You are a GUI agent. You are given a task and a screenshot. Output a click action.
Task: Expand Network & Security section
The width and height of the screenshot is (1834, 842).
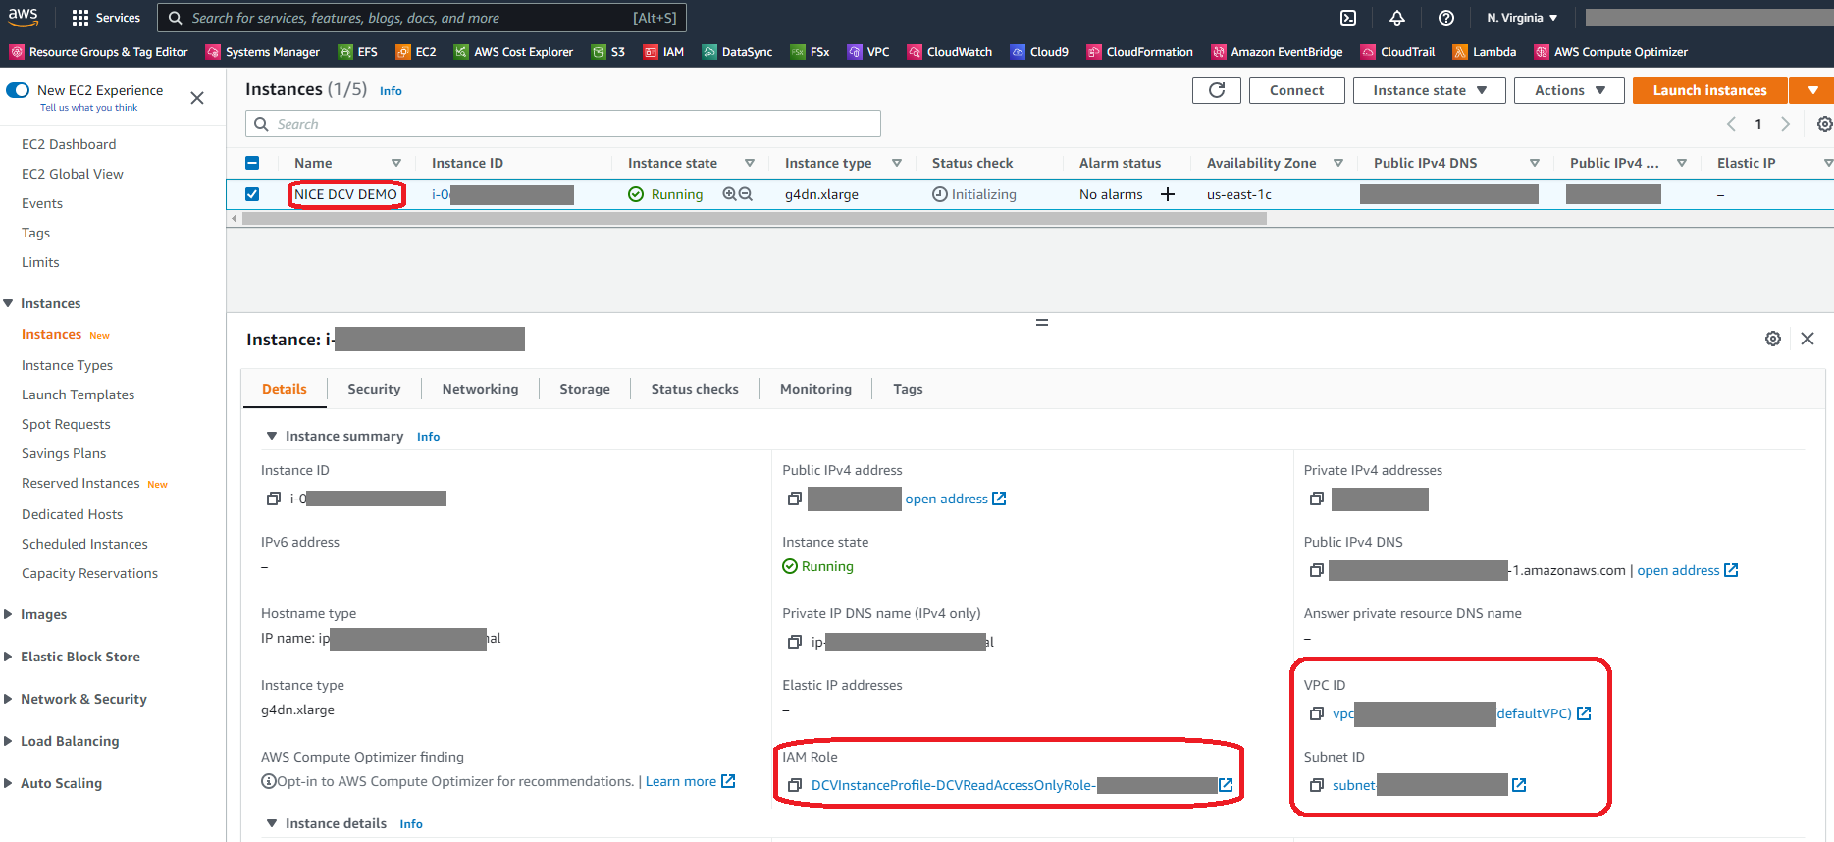9,699
